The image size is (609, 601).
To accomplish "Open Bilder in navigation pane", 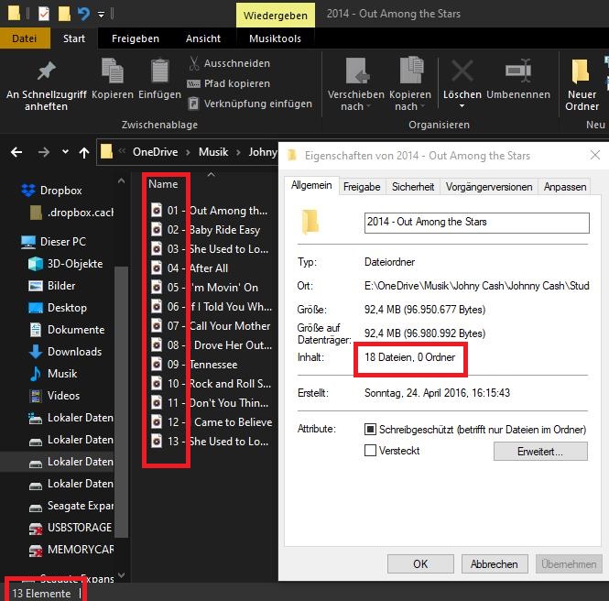I will [x=51, y=286].
